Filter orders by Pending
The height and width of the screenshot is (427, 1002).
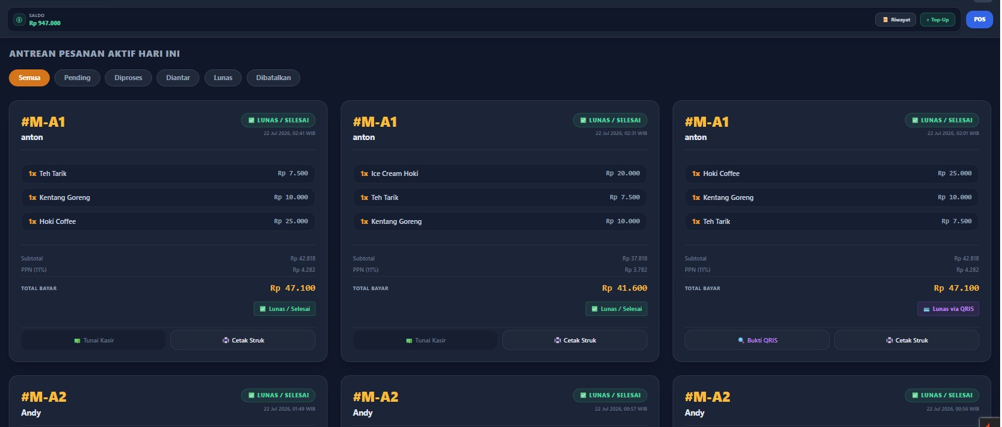[77, 78]
